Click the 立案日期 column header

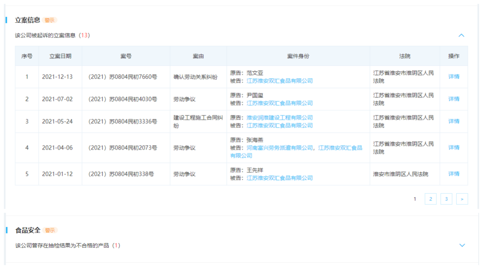point(60,56)
